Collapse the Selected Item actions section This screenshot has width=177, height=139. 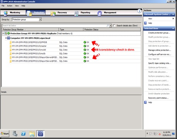point(173,29)
